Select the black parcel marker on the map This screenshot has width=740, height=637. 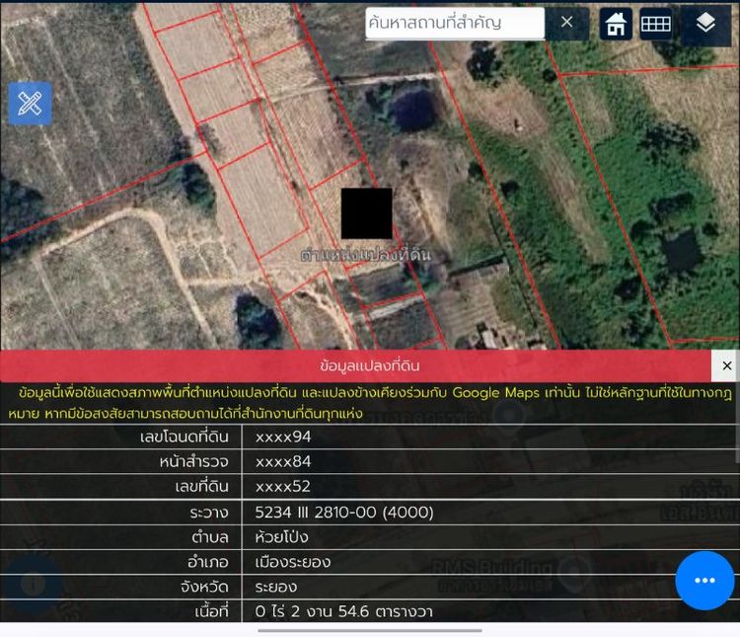click(367, 213)
